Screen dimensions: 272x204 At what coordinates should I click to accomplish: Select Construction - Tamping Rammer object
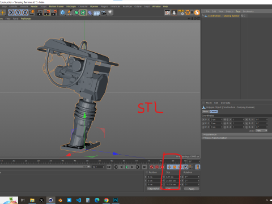(x=223, y=16)
